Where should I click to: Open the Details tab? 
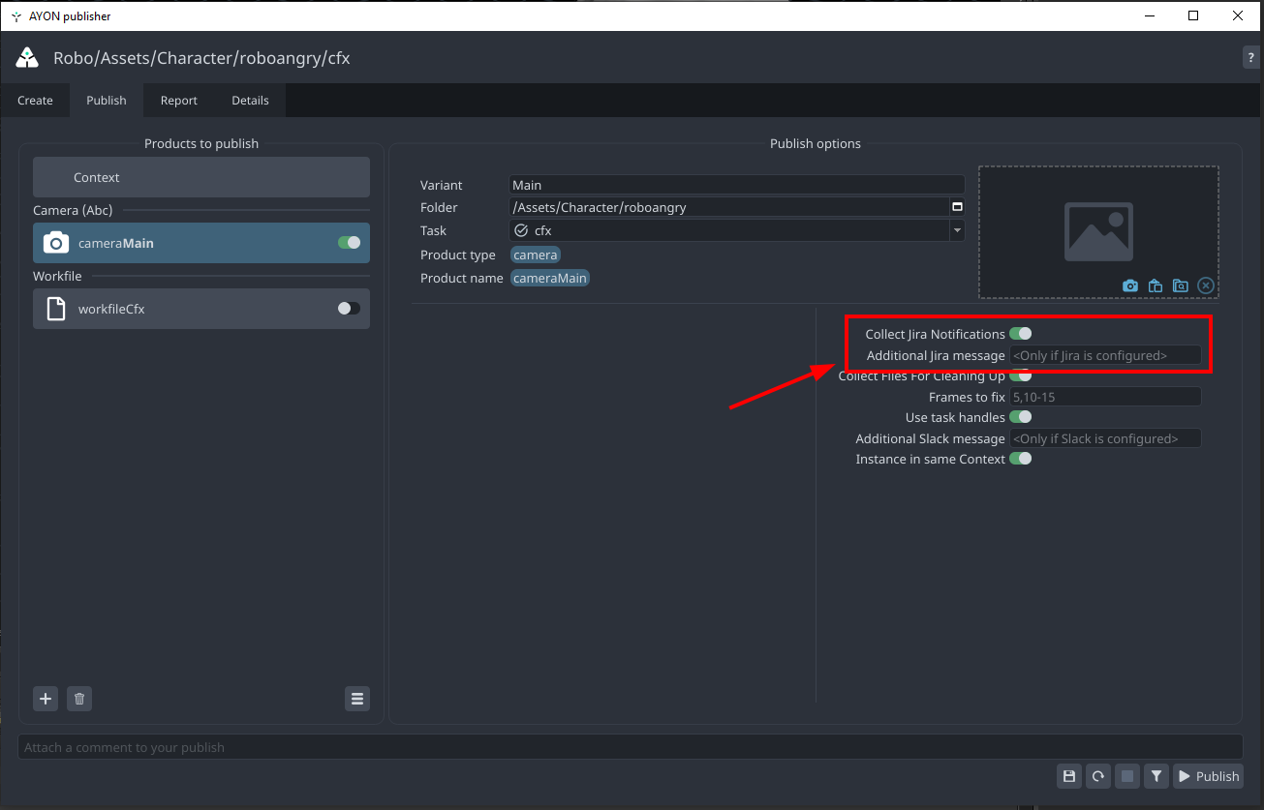pos(250,101)
